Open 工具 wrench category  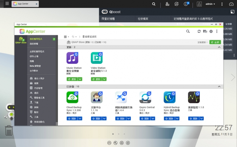34,117
